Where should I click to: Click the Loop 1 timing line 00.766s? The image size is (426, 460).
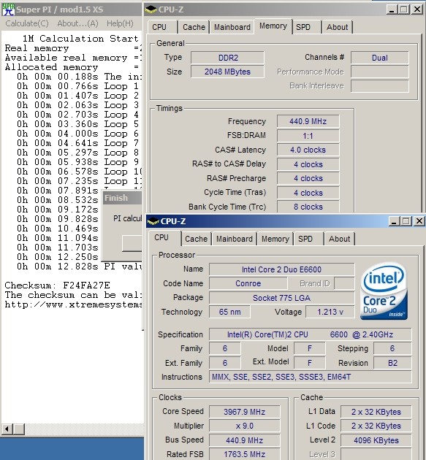(x=77, y=86)
